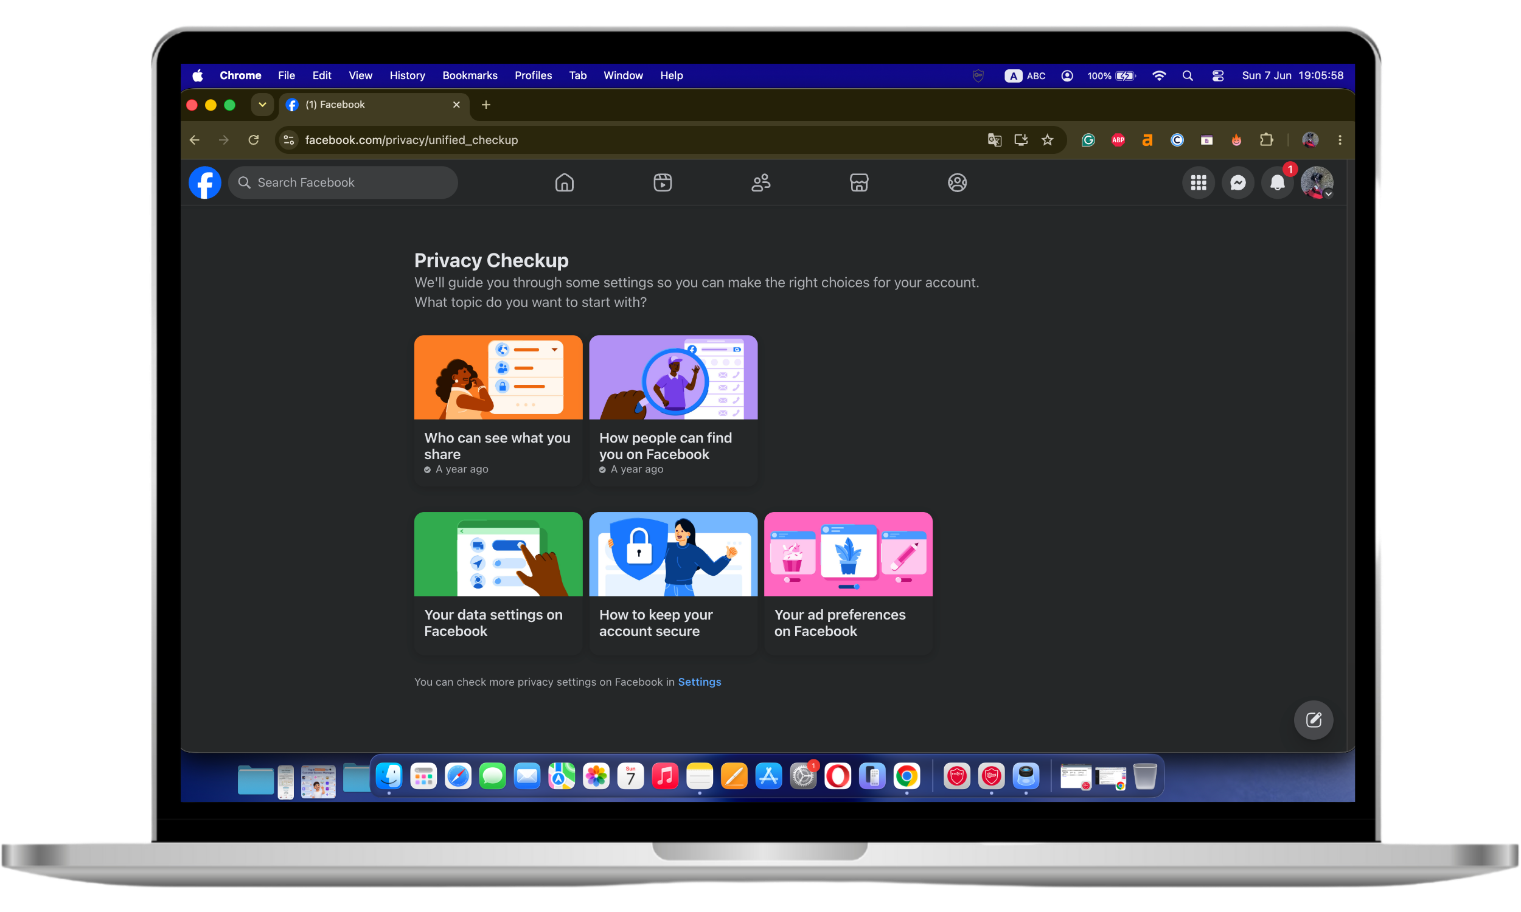This screenshot has width=1521, height=912.
Task: Open the Marketplace storefront icon
Action: pyautogui.click(x=859, y=182)
